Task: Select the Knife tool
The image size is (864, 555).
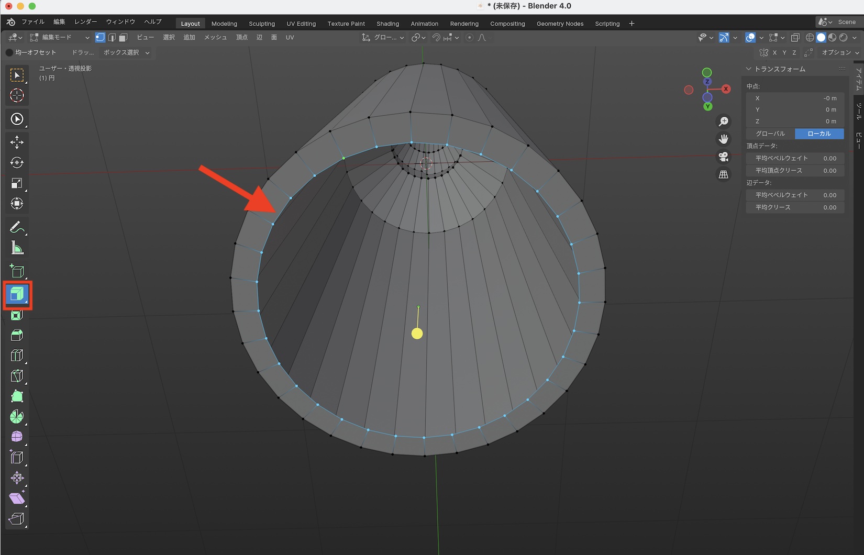Action: point(17,376)
